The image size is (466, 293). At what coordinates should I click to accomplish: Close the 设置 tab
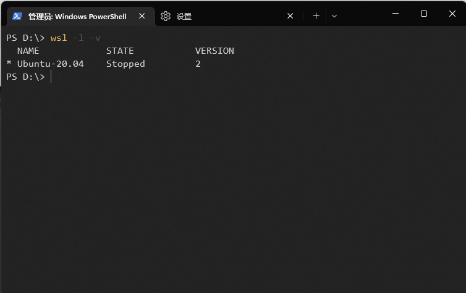(x=290, y=16)
